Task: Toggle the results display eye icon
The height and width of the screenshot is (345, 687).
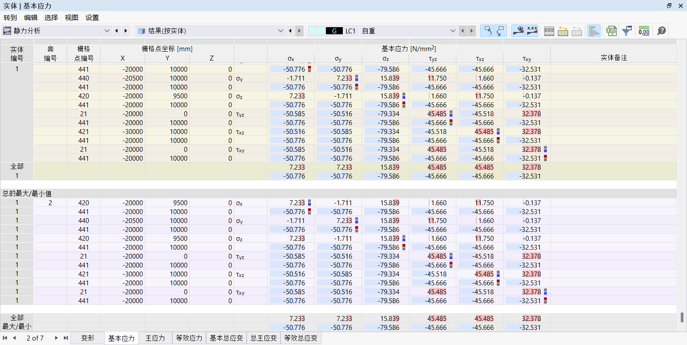Action: (517, 31)
